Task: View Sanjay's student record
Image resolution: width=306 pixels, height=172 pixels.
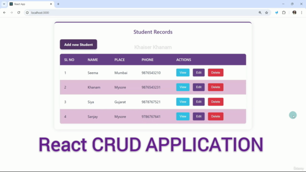Action: click(183, 117)
